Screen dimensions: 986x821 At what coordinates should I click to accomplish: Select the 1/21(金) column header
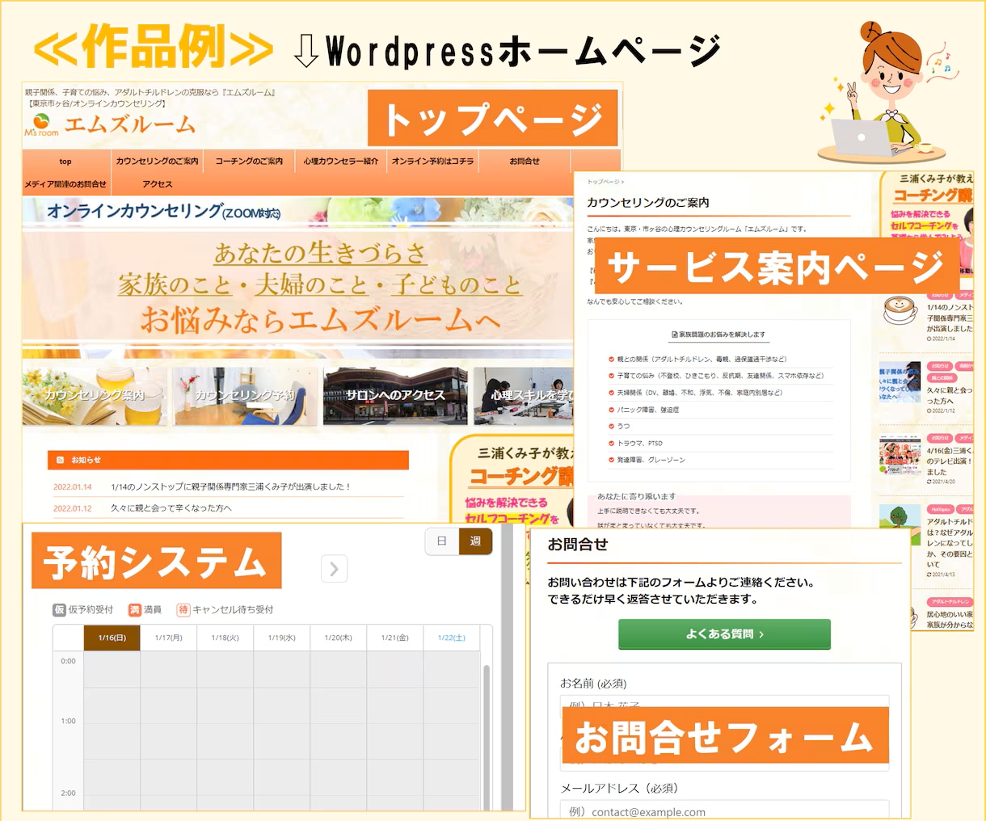pyautogui.click(x=394, y=638)
